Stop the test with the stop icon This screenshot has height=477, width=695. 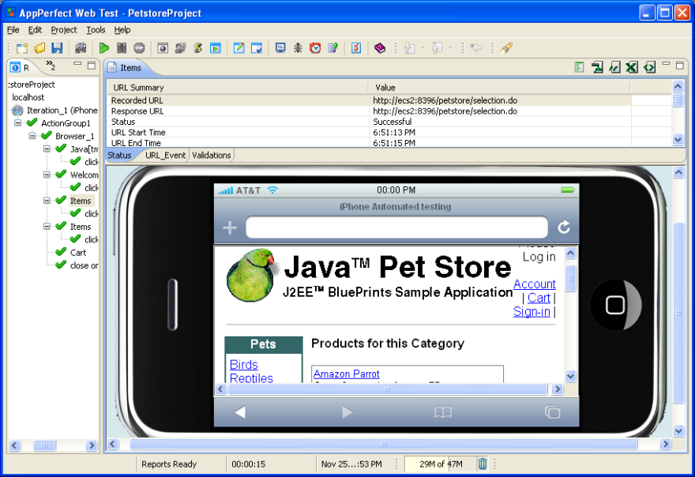point(139,48)
